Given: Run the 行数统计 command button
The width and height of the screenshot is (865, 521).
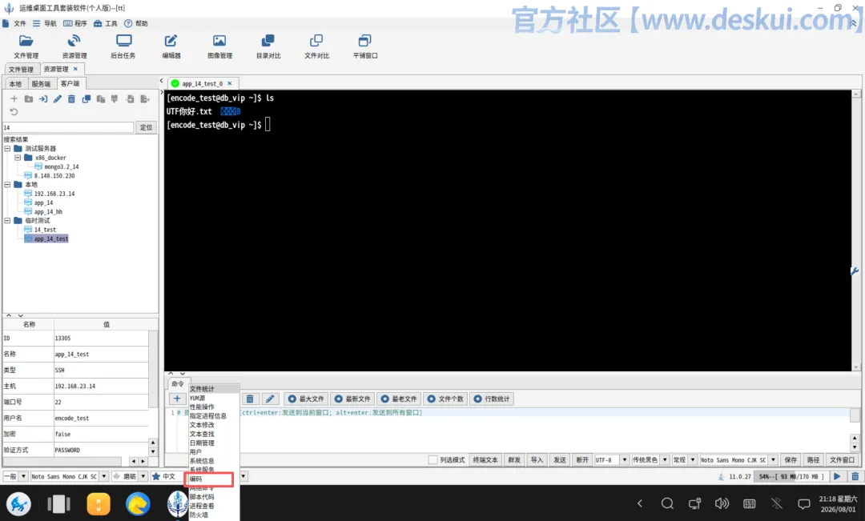Looking at the screenshot, I should [x=492, y=399].
